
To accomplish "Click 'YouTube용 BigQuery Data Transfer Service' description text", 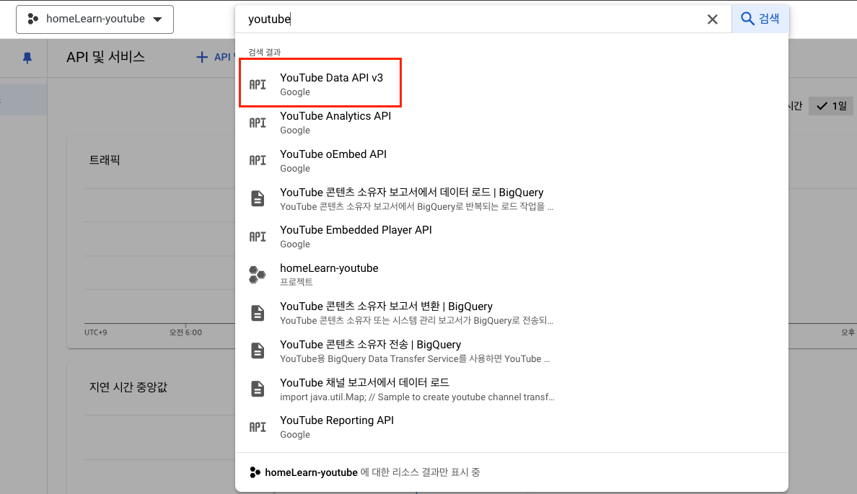I will 415,359.
